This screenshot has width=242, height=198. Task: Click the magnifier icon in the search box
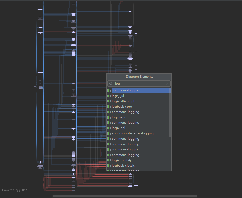click(x=111, y=84)
